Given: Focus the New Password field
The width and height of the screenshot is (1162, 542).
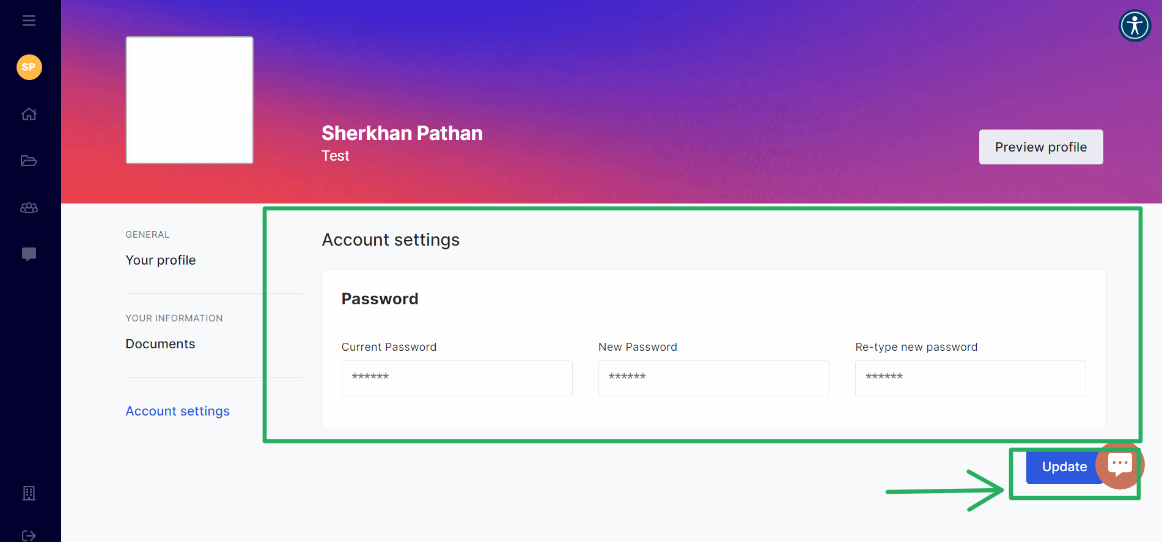Looking at the screenshot, I should coord(714,378).
